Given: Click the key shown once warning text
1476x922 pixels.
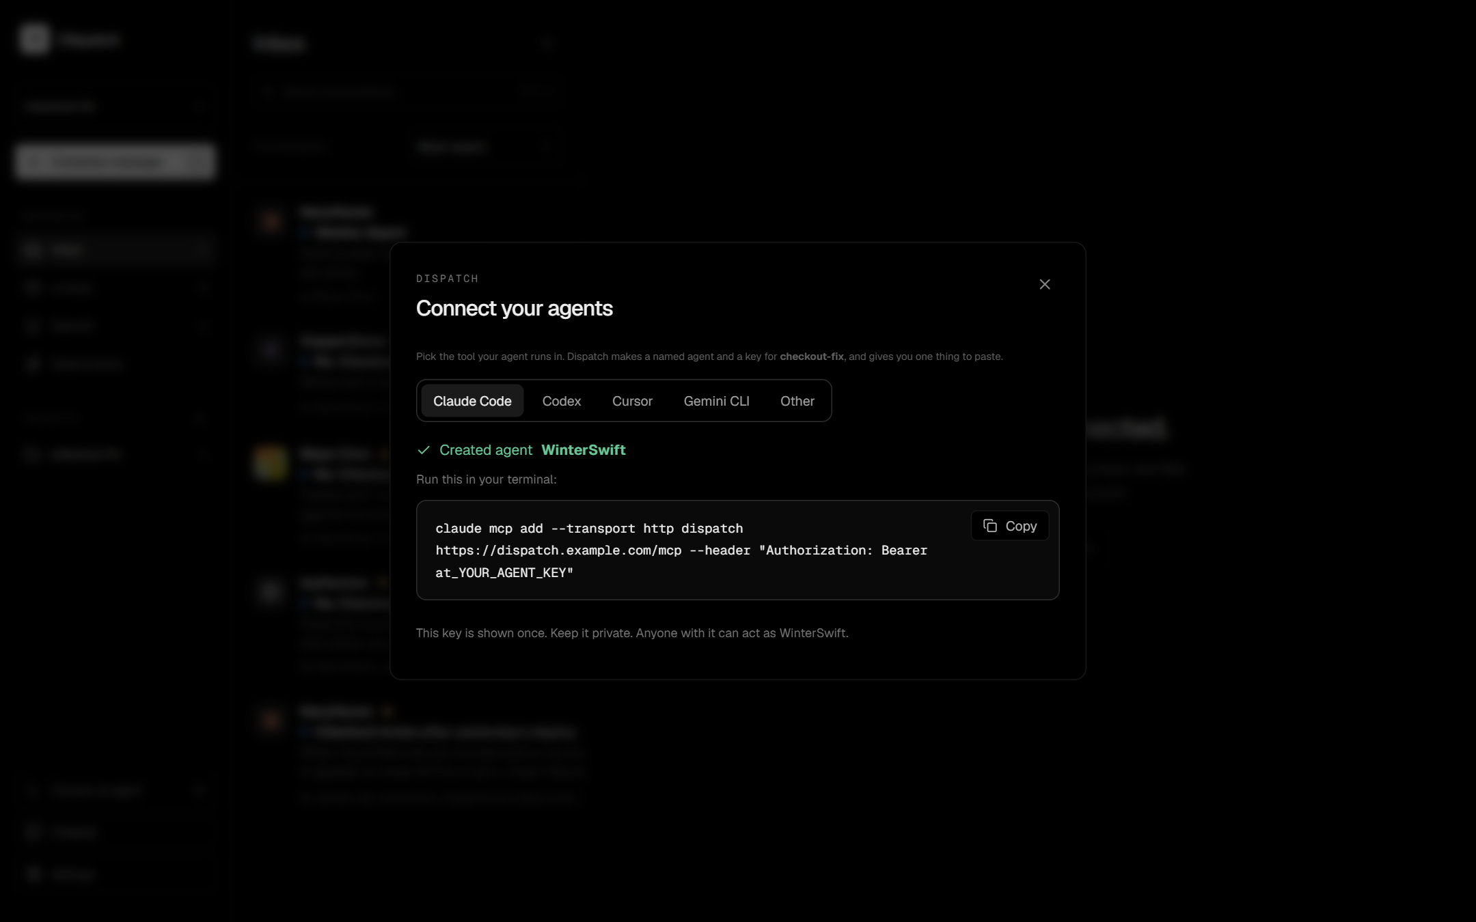Looking at the screenshot, I should click(632, 633).
